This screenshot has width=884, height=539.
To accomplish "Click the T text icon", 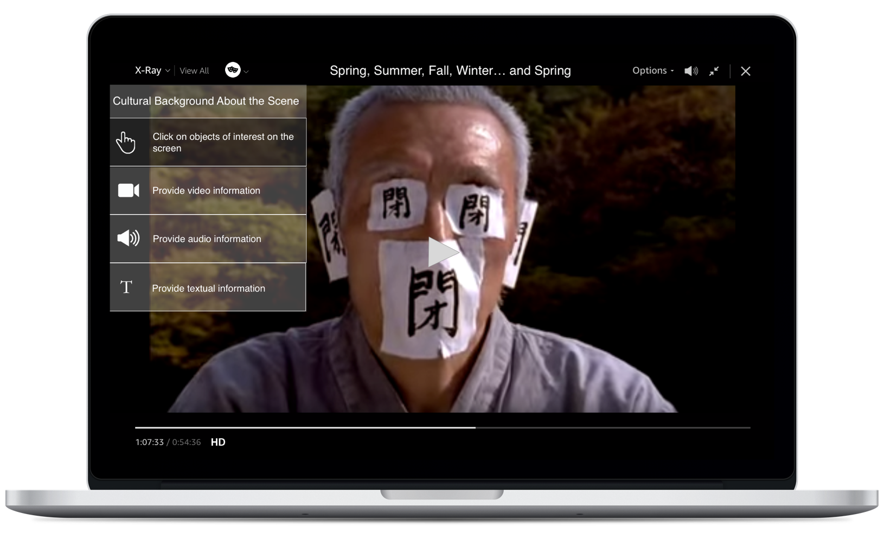I will click(126, 287).
